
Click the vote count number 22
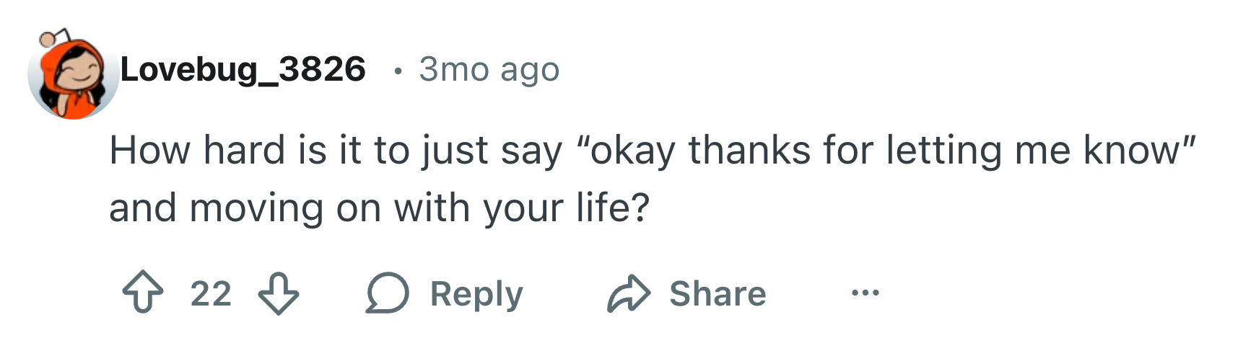(211, 293)
